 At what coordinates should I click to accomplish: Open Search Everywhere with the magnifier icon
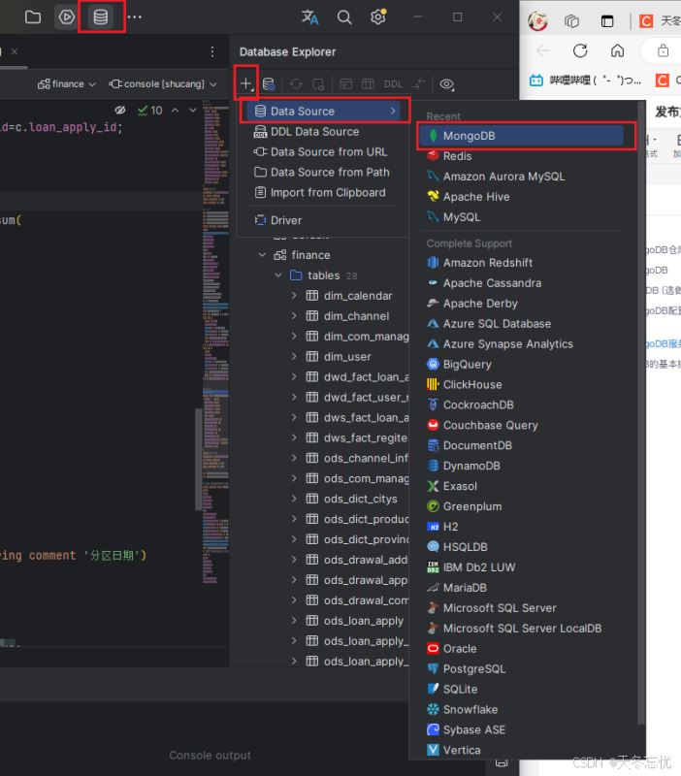[344, 16]
